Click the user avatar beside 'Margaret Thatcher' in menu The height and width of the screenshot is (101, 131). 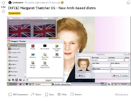[9, 41]
